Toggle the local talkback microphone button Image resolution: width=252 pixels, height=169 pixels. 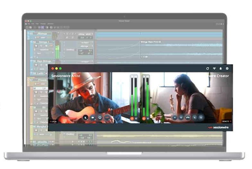click(x=85, y=117)
